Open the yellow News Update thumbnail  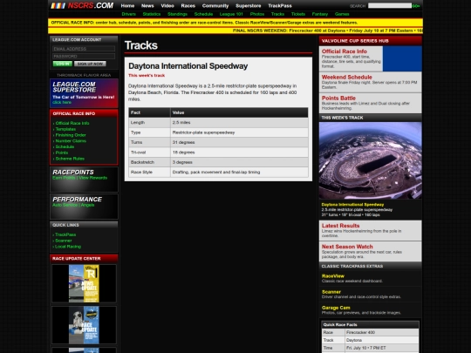pos(84,283)
